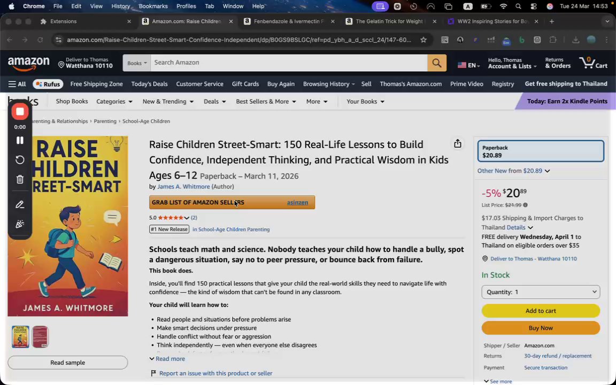Click the main book cover image
The image size is (616, 385).
tap(67, 226)
